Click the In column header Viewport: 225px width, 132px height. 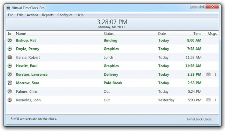click(9, 34)
